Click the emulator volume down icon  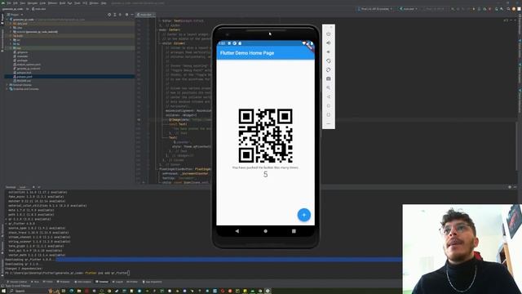pyautogui.click(x=329, y=52)
